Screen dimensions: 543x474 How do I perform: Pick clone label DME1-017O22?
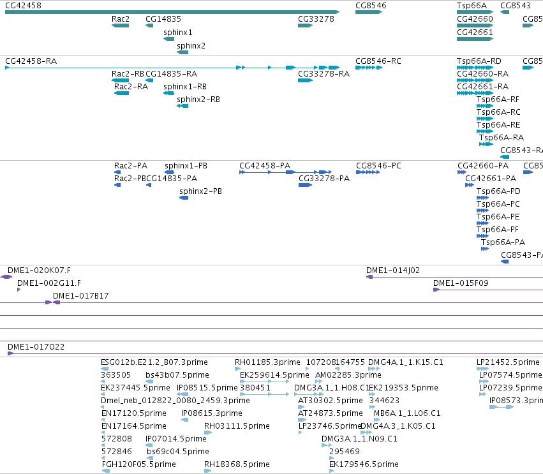[36, 347]
